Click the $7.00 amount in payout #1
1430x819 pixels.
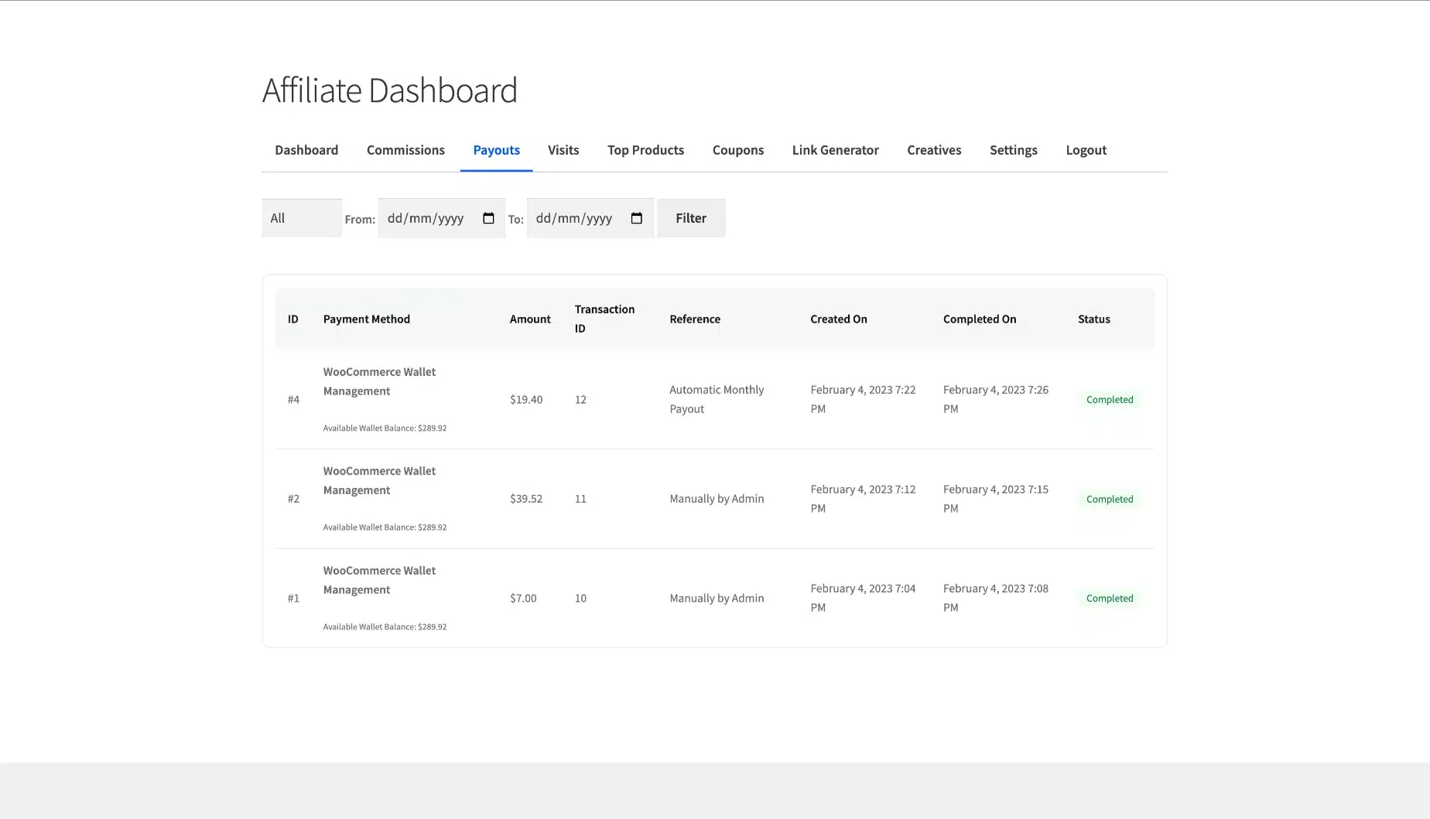(x=523, y=599)
